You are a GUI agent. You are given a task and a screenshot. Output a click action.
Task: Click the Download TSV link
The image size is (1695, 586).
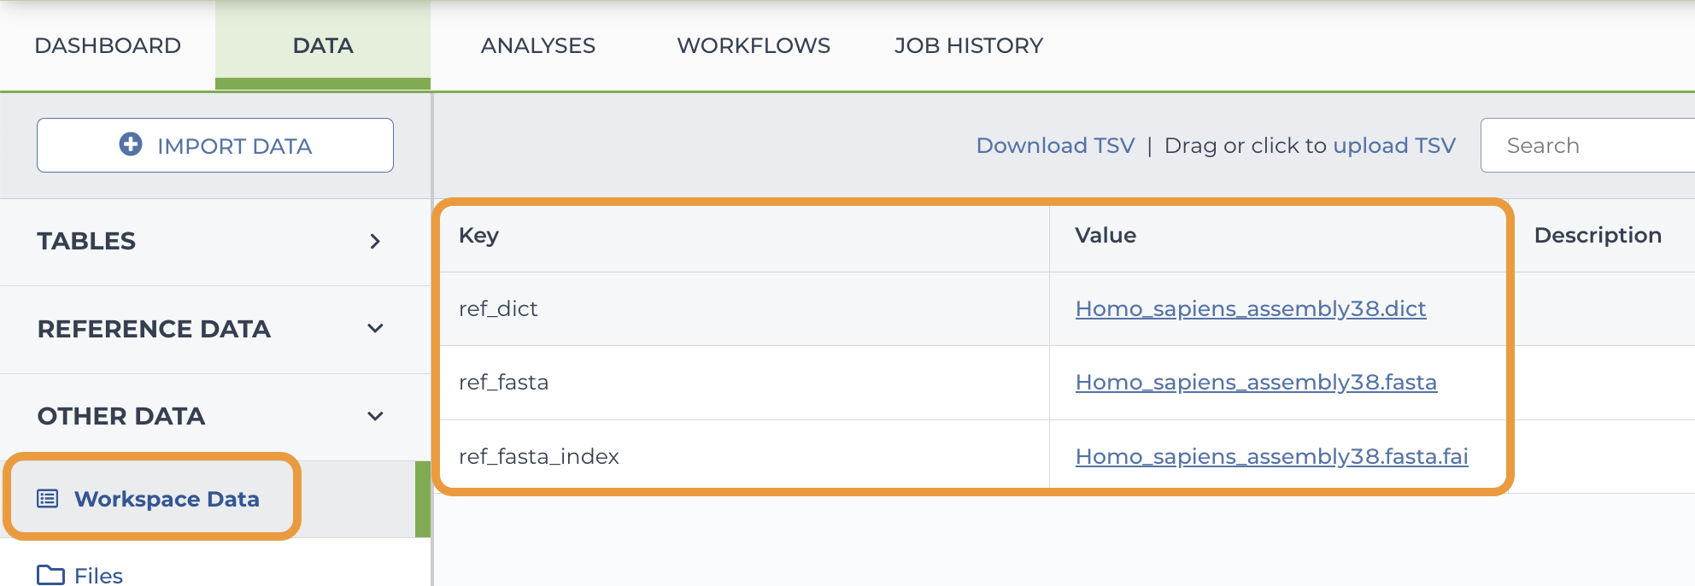[x=1055, y=145]
